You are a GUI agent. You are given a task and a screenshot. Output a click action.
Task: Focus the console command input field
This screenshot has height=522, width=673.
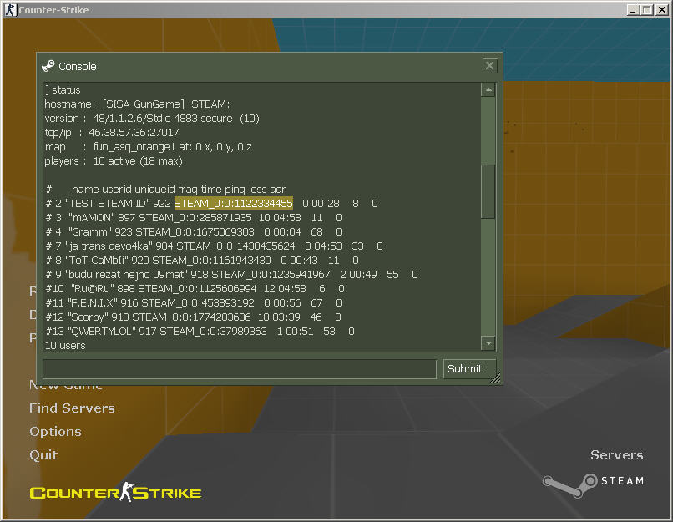[240, 369]
